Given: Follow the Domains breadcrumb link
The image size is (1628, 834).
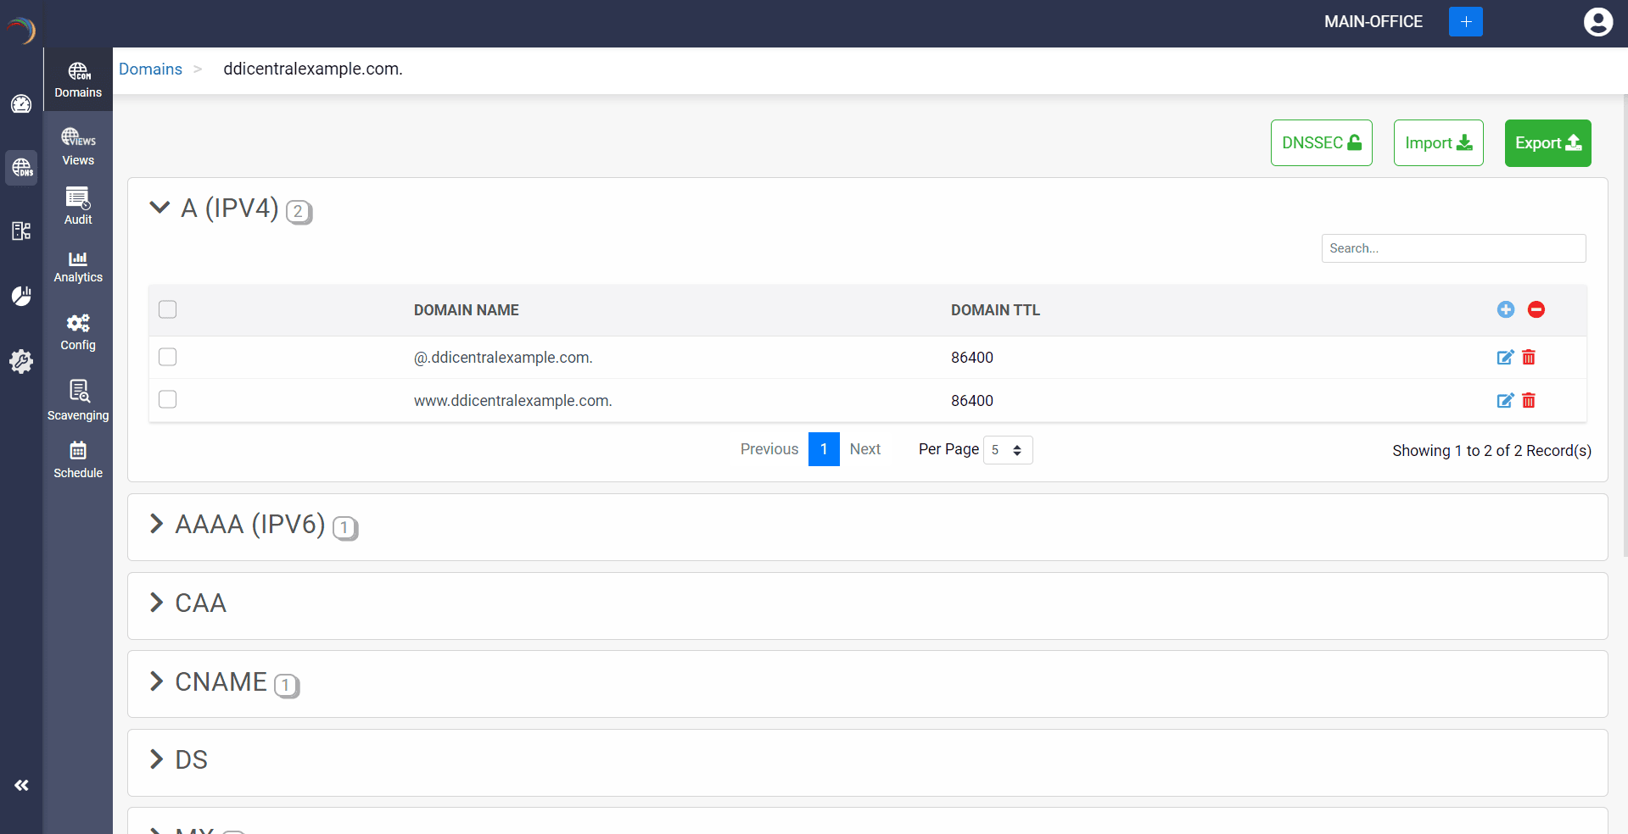Looking at the screenshot, I should 150,69.
